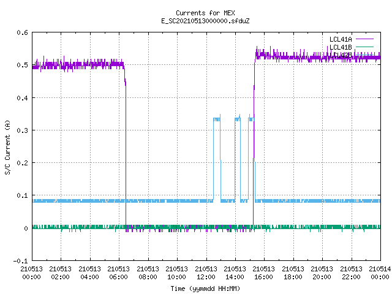Click the 12:00 x-axis tick label
This screenshot has height=294, width=392.
pyautogui.click(x=206, y=277)
